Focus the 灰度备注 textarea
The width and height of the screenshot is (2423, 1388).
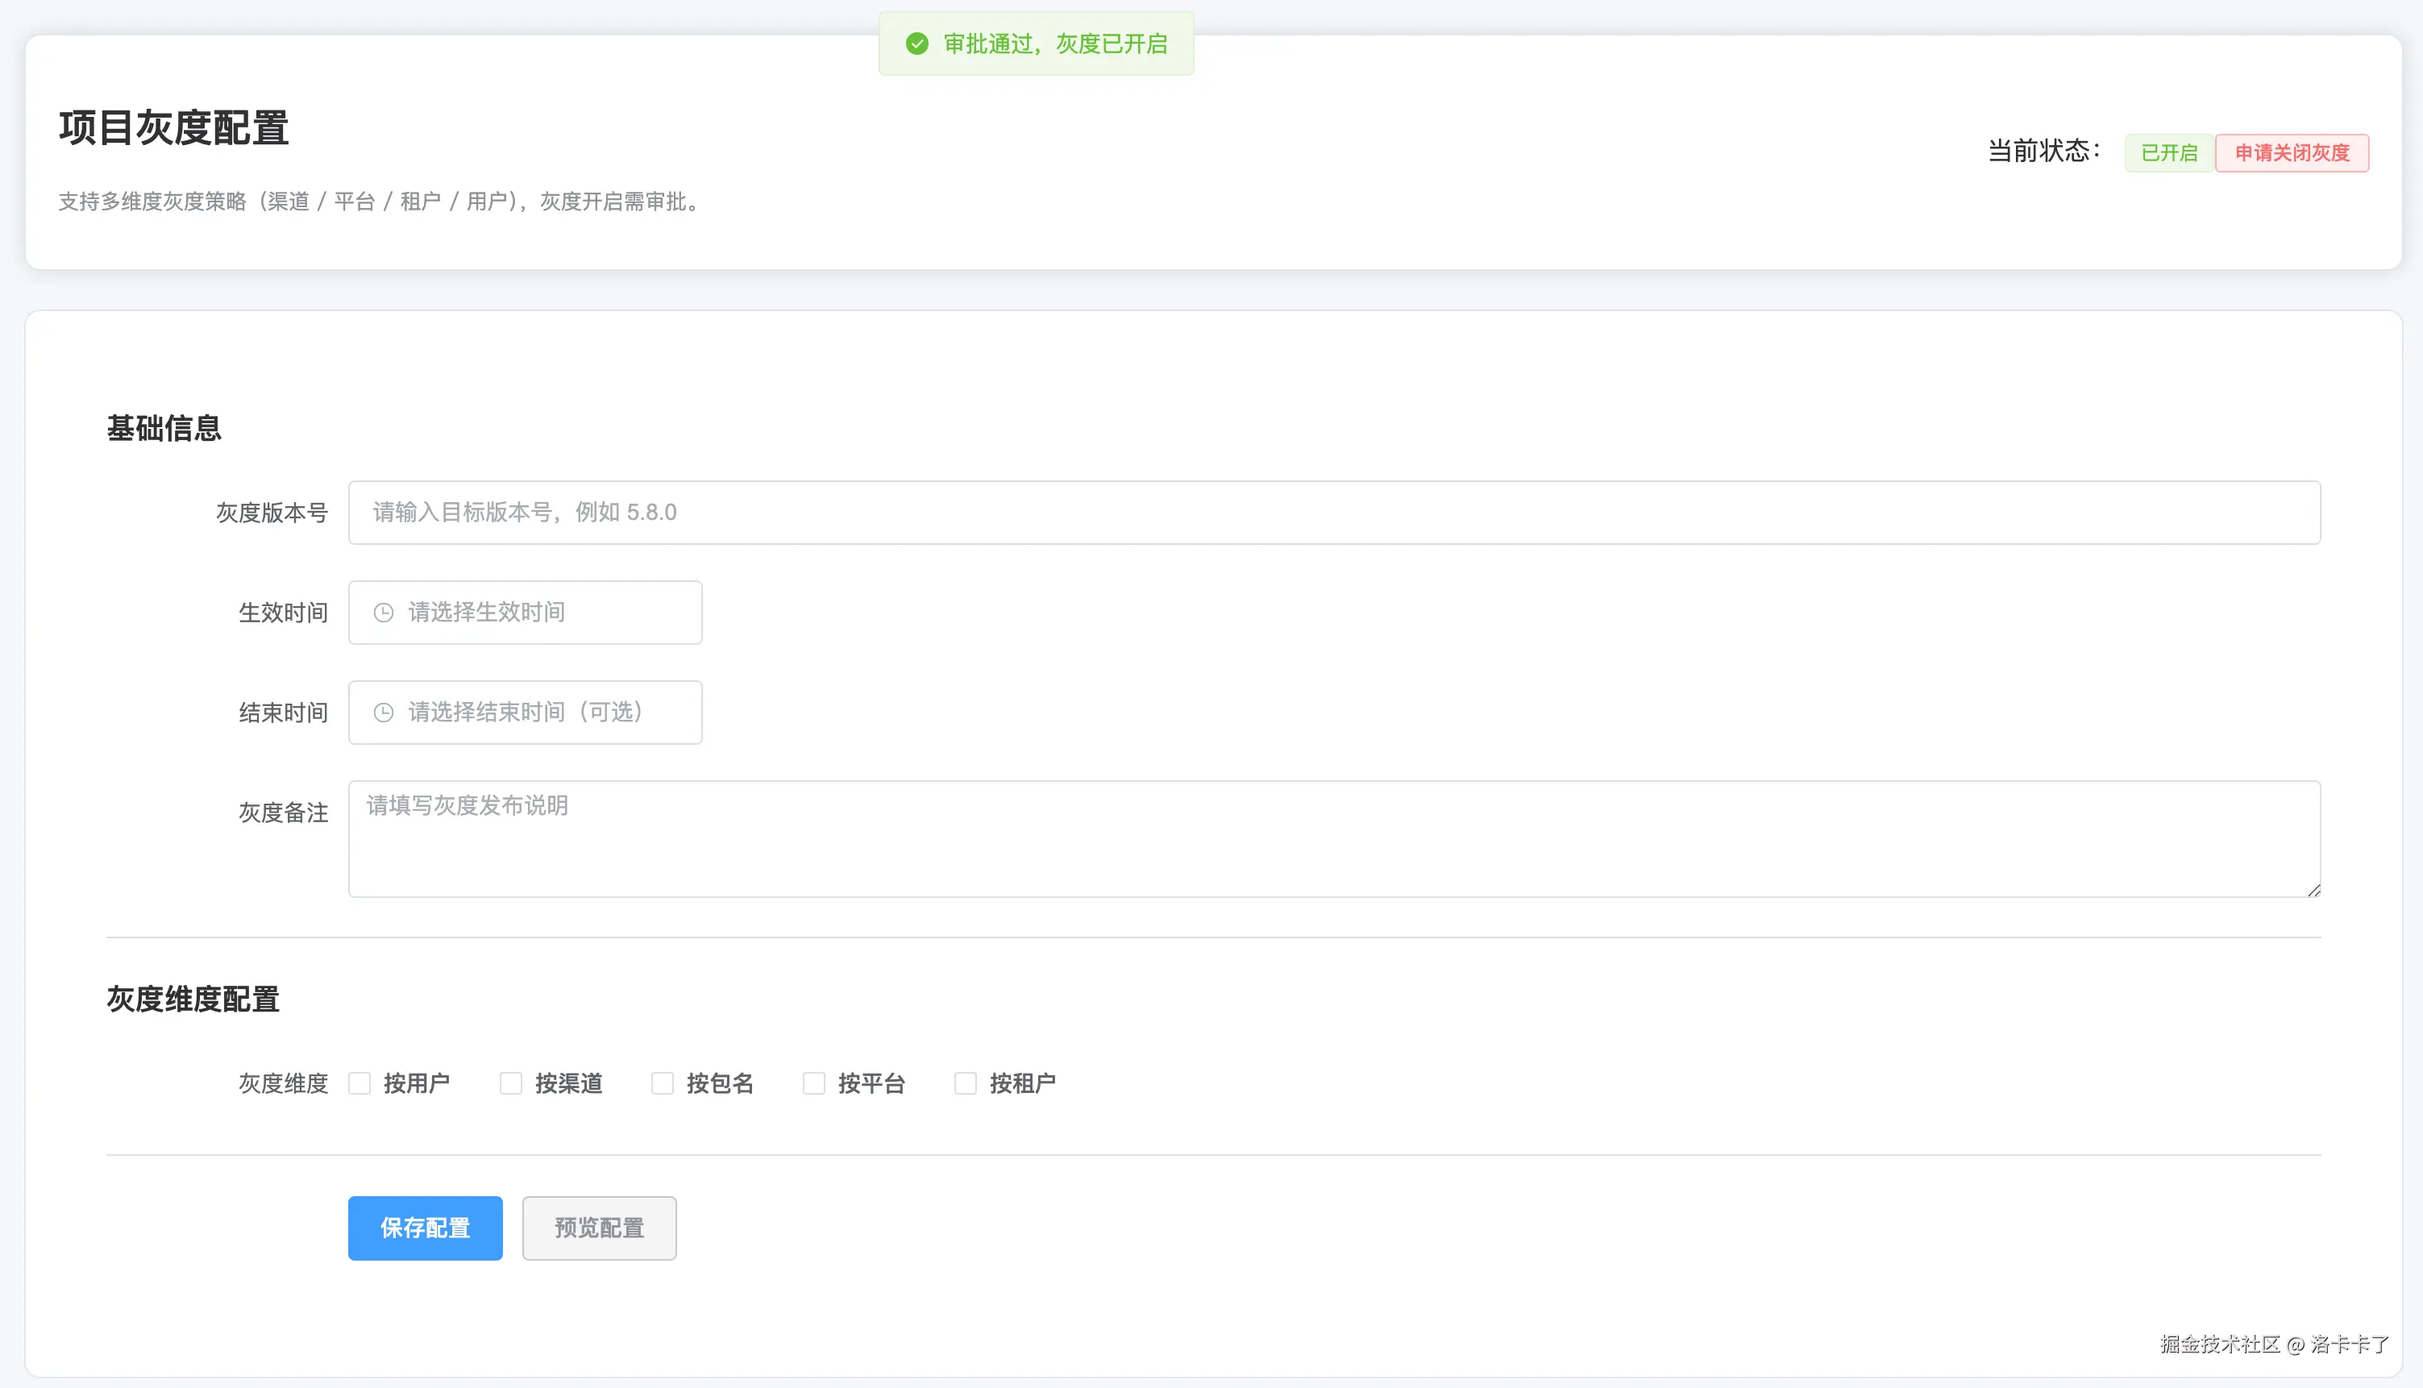tap(1333, 839)
